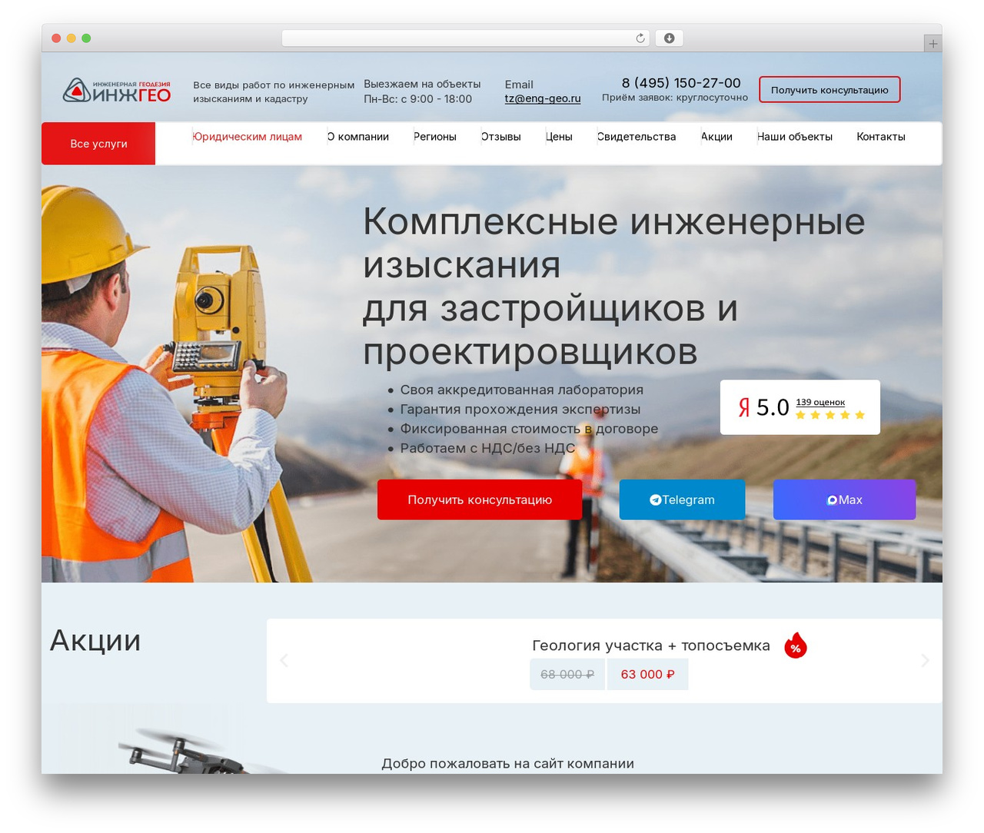Add a new browser tab

pos(932,44)
